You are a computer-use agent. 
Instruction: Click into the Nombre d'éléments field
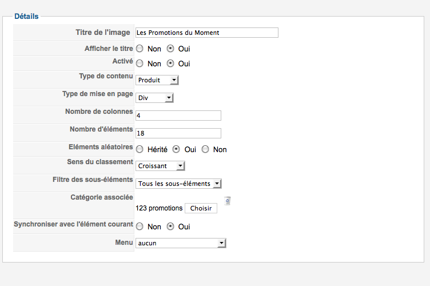coord(178,133)
